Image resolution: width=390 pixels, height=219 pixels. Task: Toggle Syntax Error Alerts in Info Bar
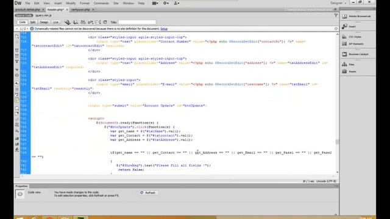(x=17, y=100)
